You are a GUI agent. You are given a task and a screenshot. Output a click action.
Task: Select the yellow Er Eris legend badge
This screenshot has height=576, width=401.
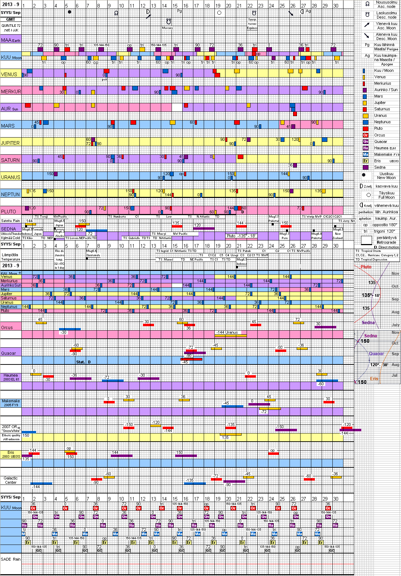click(x=365, y=161)
